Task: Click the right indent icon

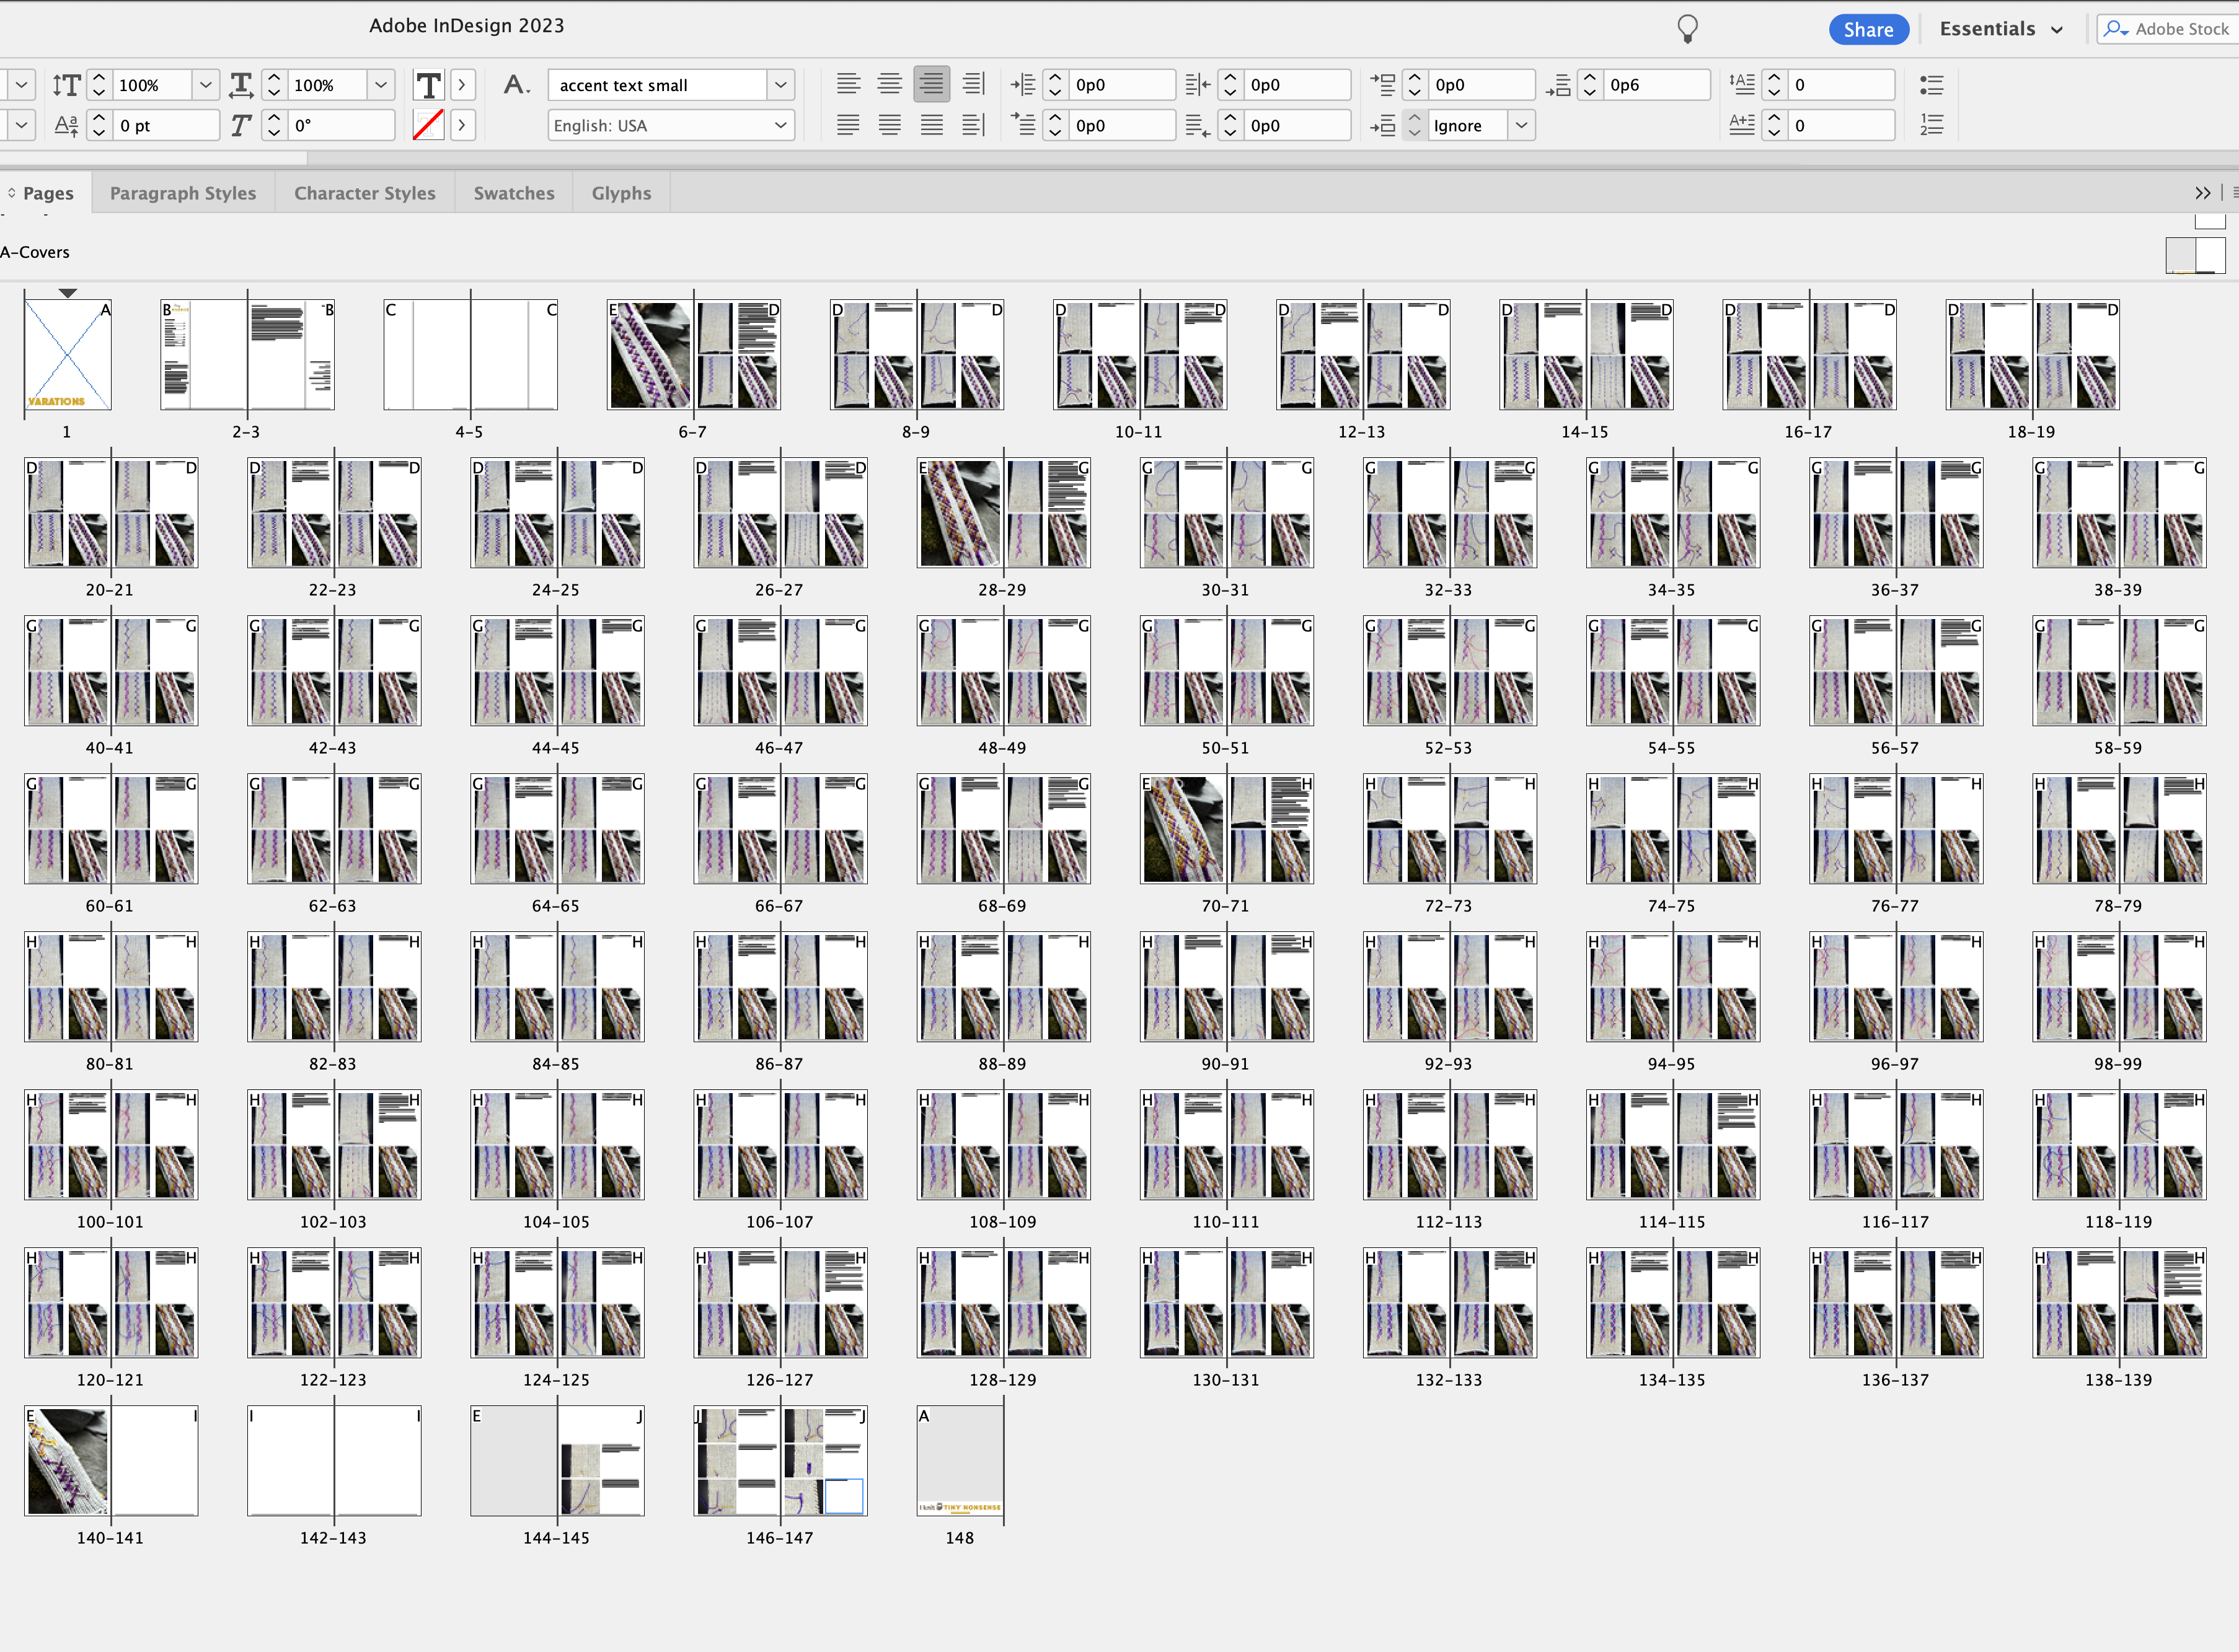Action: [1198, 85]
